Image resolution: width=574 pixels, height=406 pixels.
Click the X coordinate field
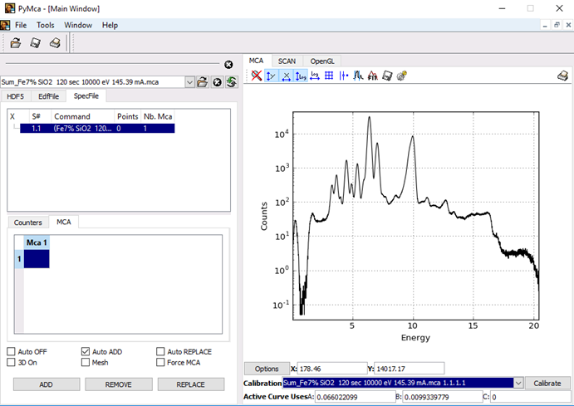[332, 369]
